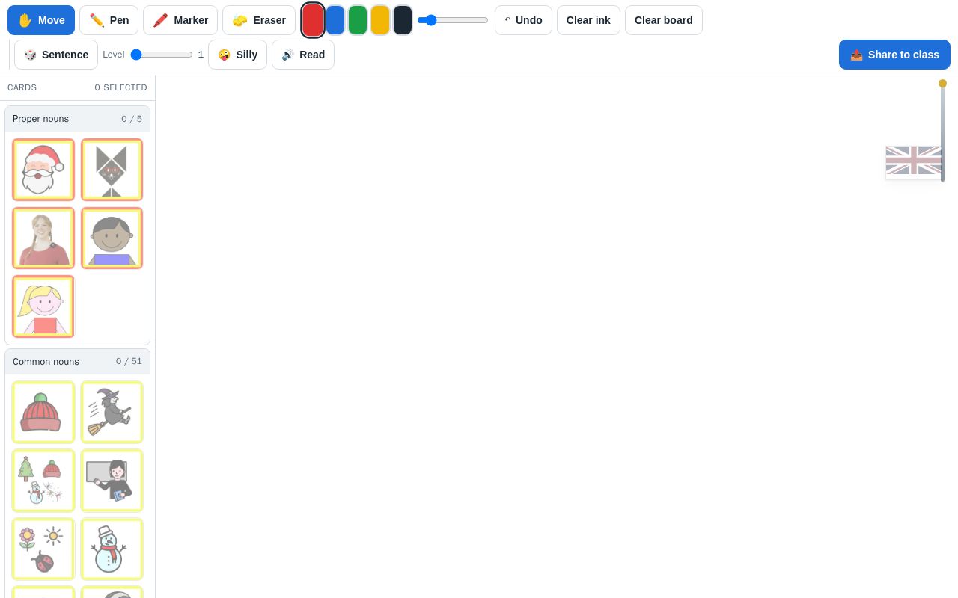
Task: Generate a random Sentence
Action: 56,55
